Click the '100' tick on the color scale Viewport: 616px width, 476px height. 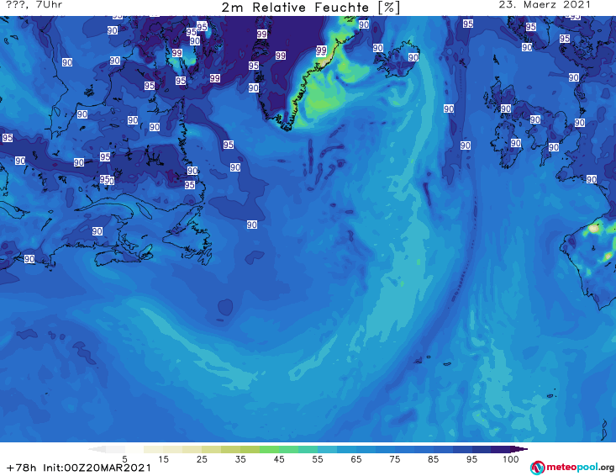pos(511,459)
